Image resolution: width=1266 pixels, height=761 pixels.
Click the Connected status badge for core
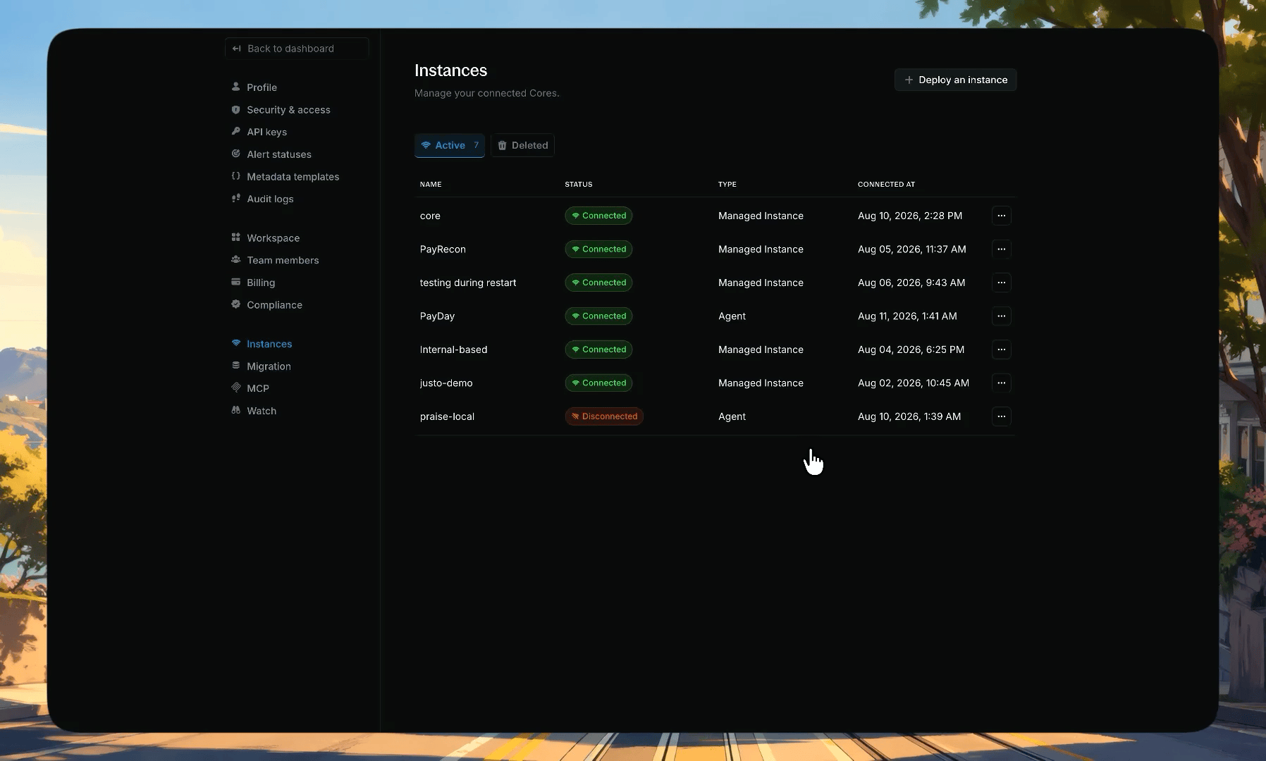pyautogui.click(x=598, y=216)
